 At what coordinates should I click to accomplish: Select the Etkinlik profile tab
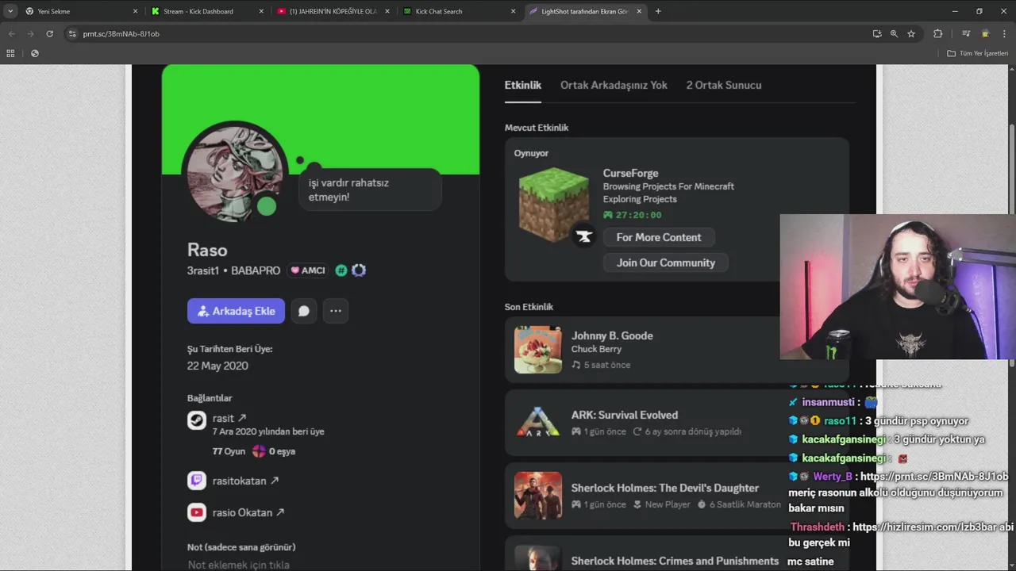(523, 86)
